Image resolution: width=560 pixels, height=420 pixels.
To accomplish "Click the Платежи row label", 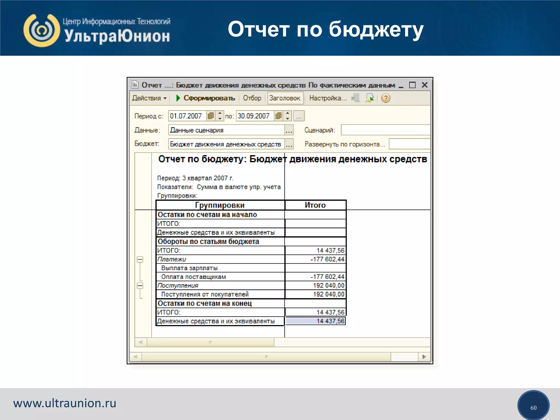I will [x=172, y=259].
